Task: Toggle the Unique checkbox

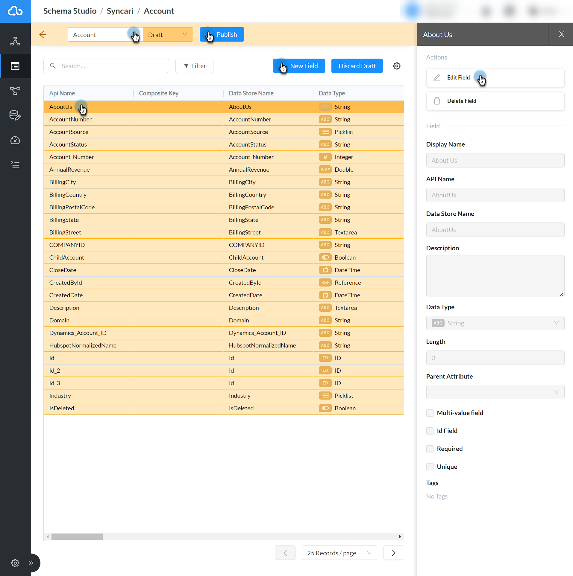Action: pyautogui.click(x=430, y=467)
